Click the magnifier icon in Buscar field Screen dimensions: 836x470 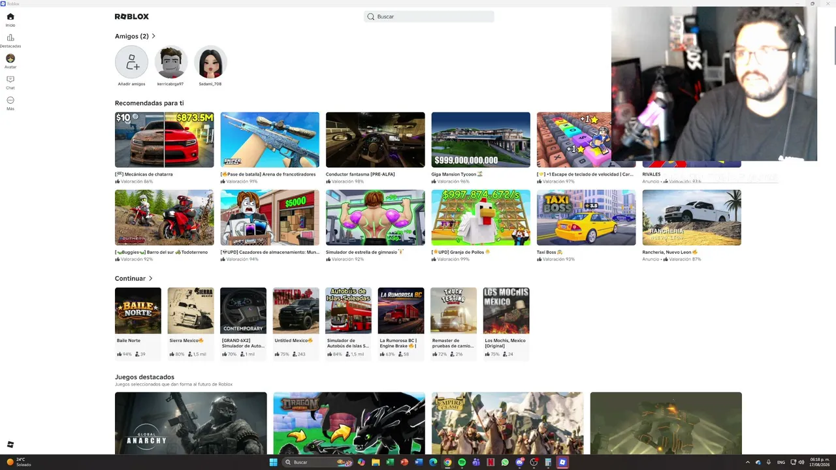pos(371,16)
